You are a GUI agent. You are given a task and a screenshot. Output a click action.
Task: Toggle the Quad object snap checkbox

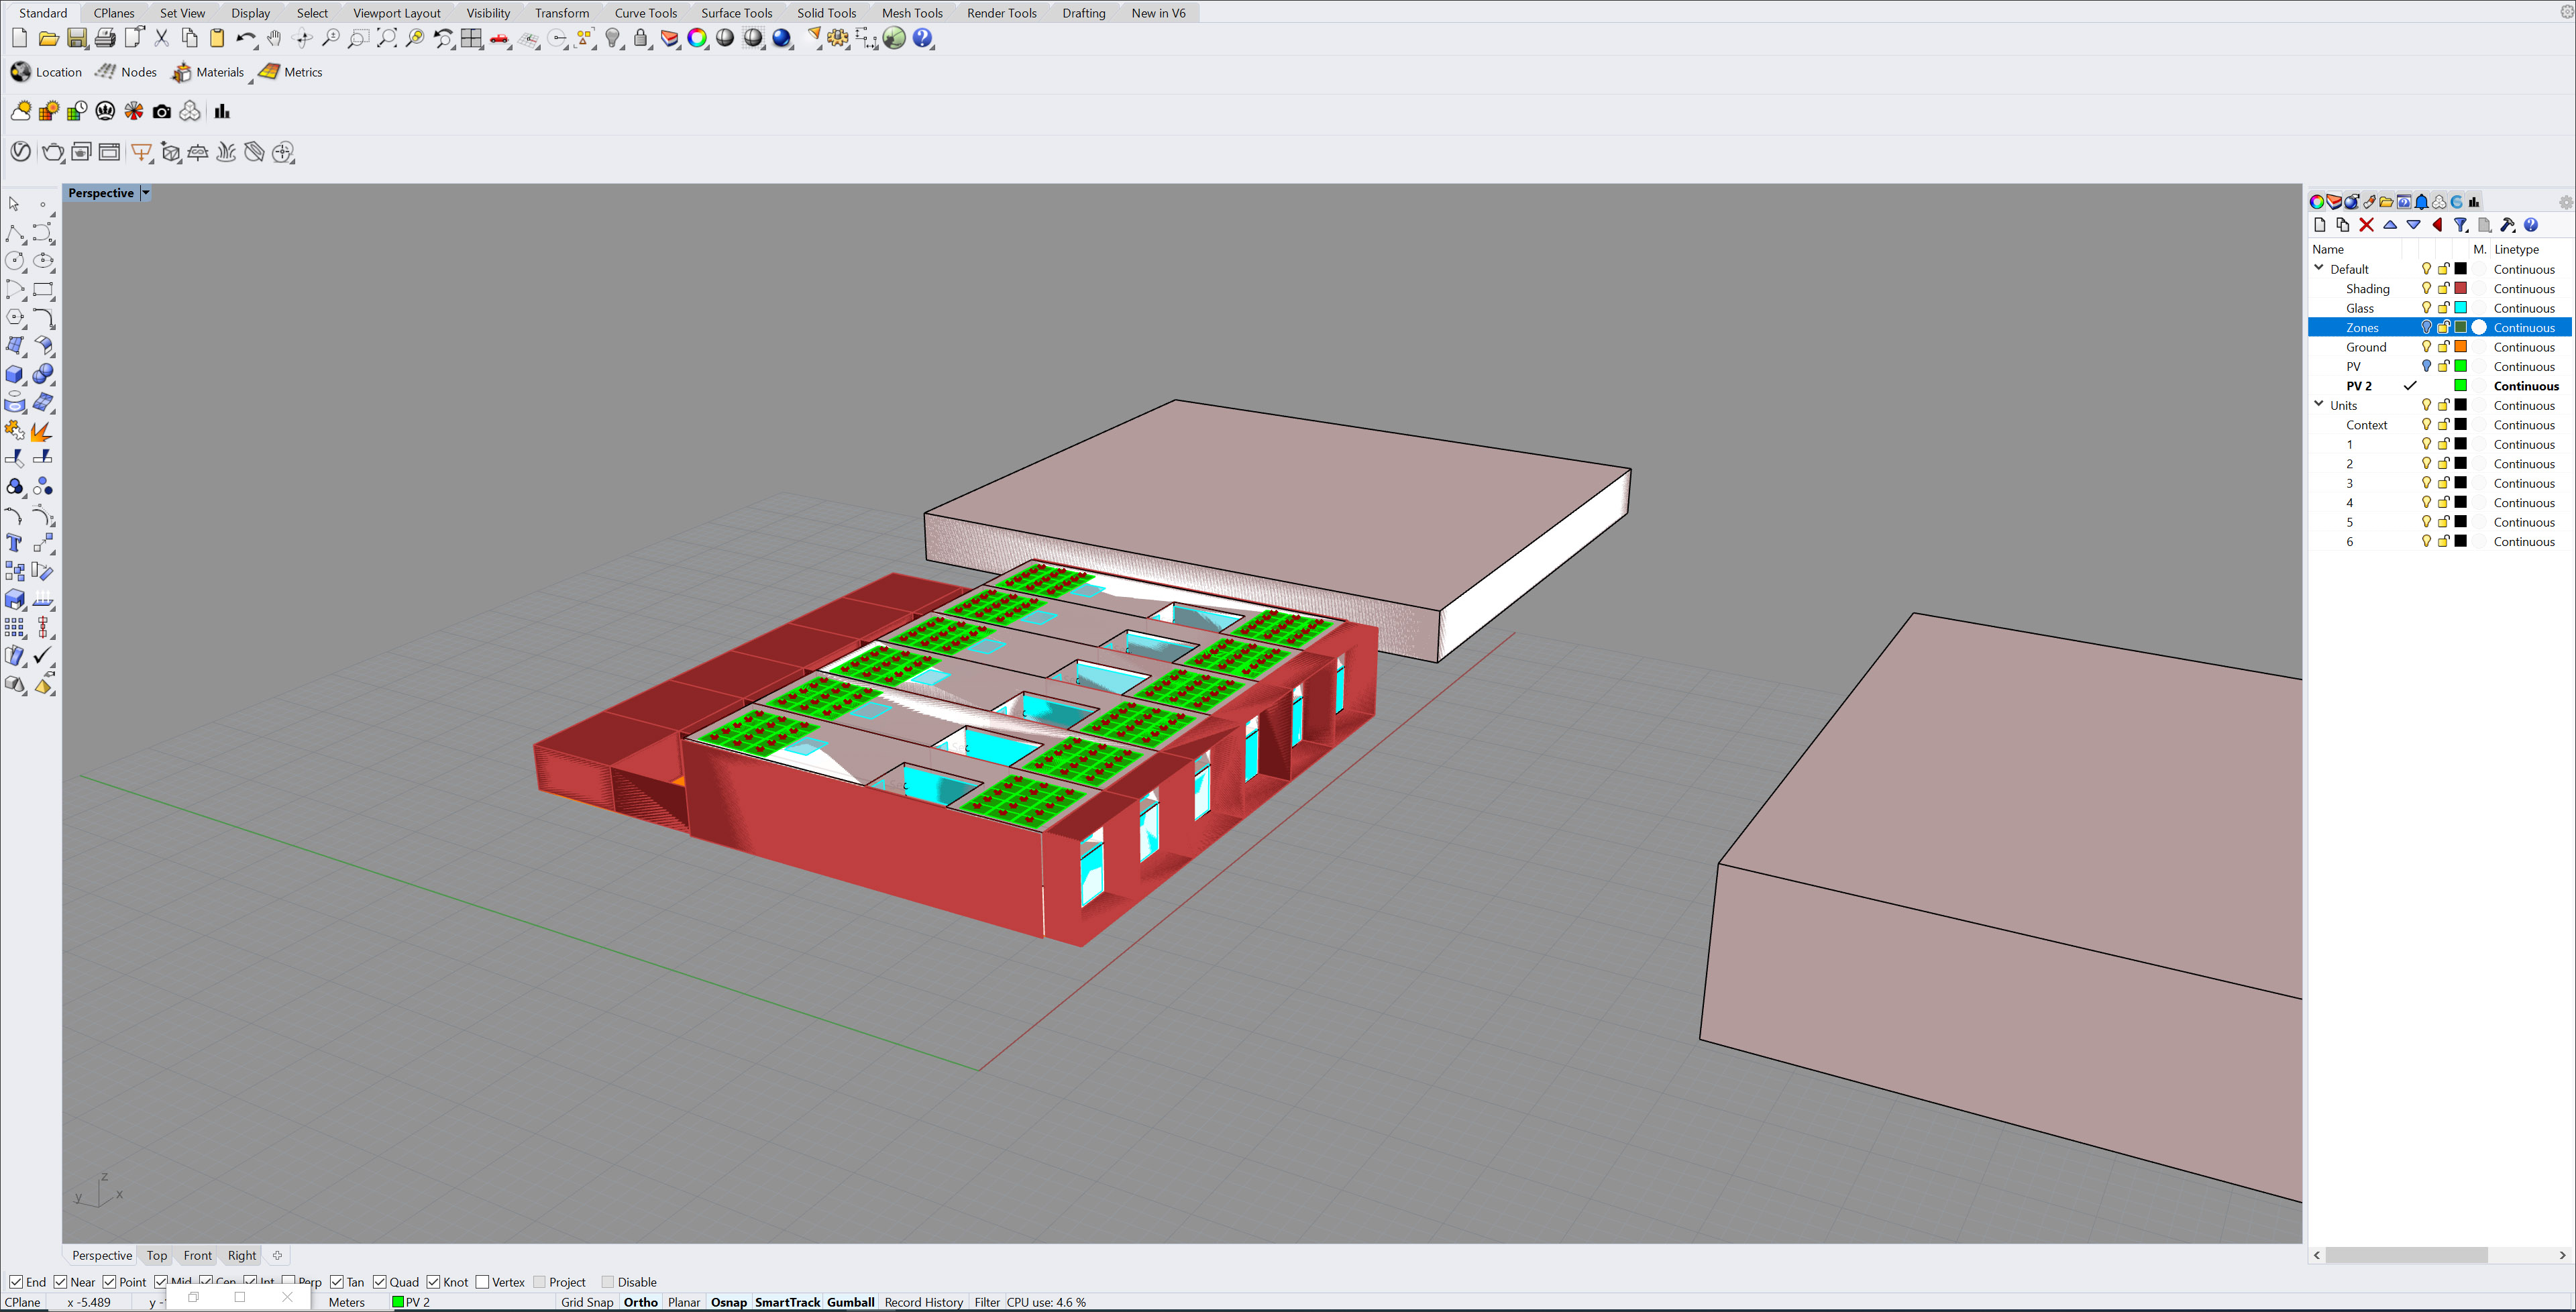[x=380, y=1282]
